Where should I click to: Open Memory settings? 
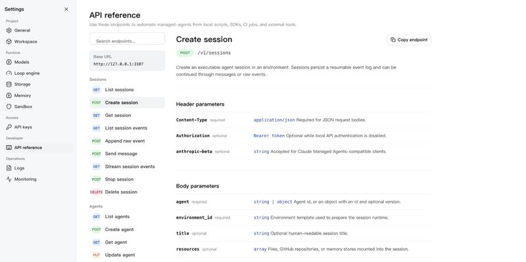click(x=38, y=95)
